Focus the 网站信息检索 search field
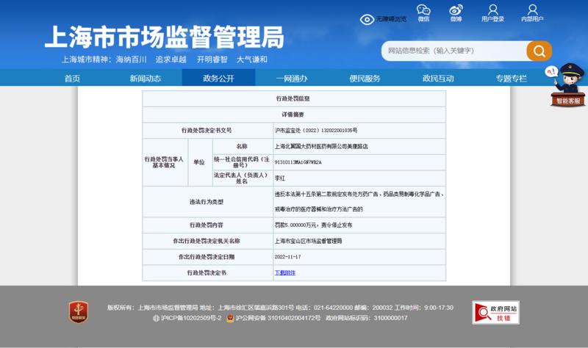Image resolution: width=588 pixels, height=348 pixels. pyautogui.click(x=453, y=51)
